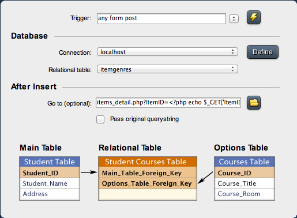The image size is (297, 218).
Task: Click the Student_Name row
Action: (x=50, y=183)
